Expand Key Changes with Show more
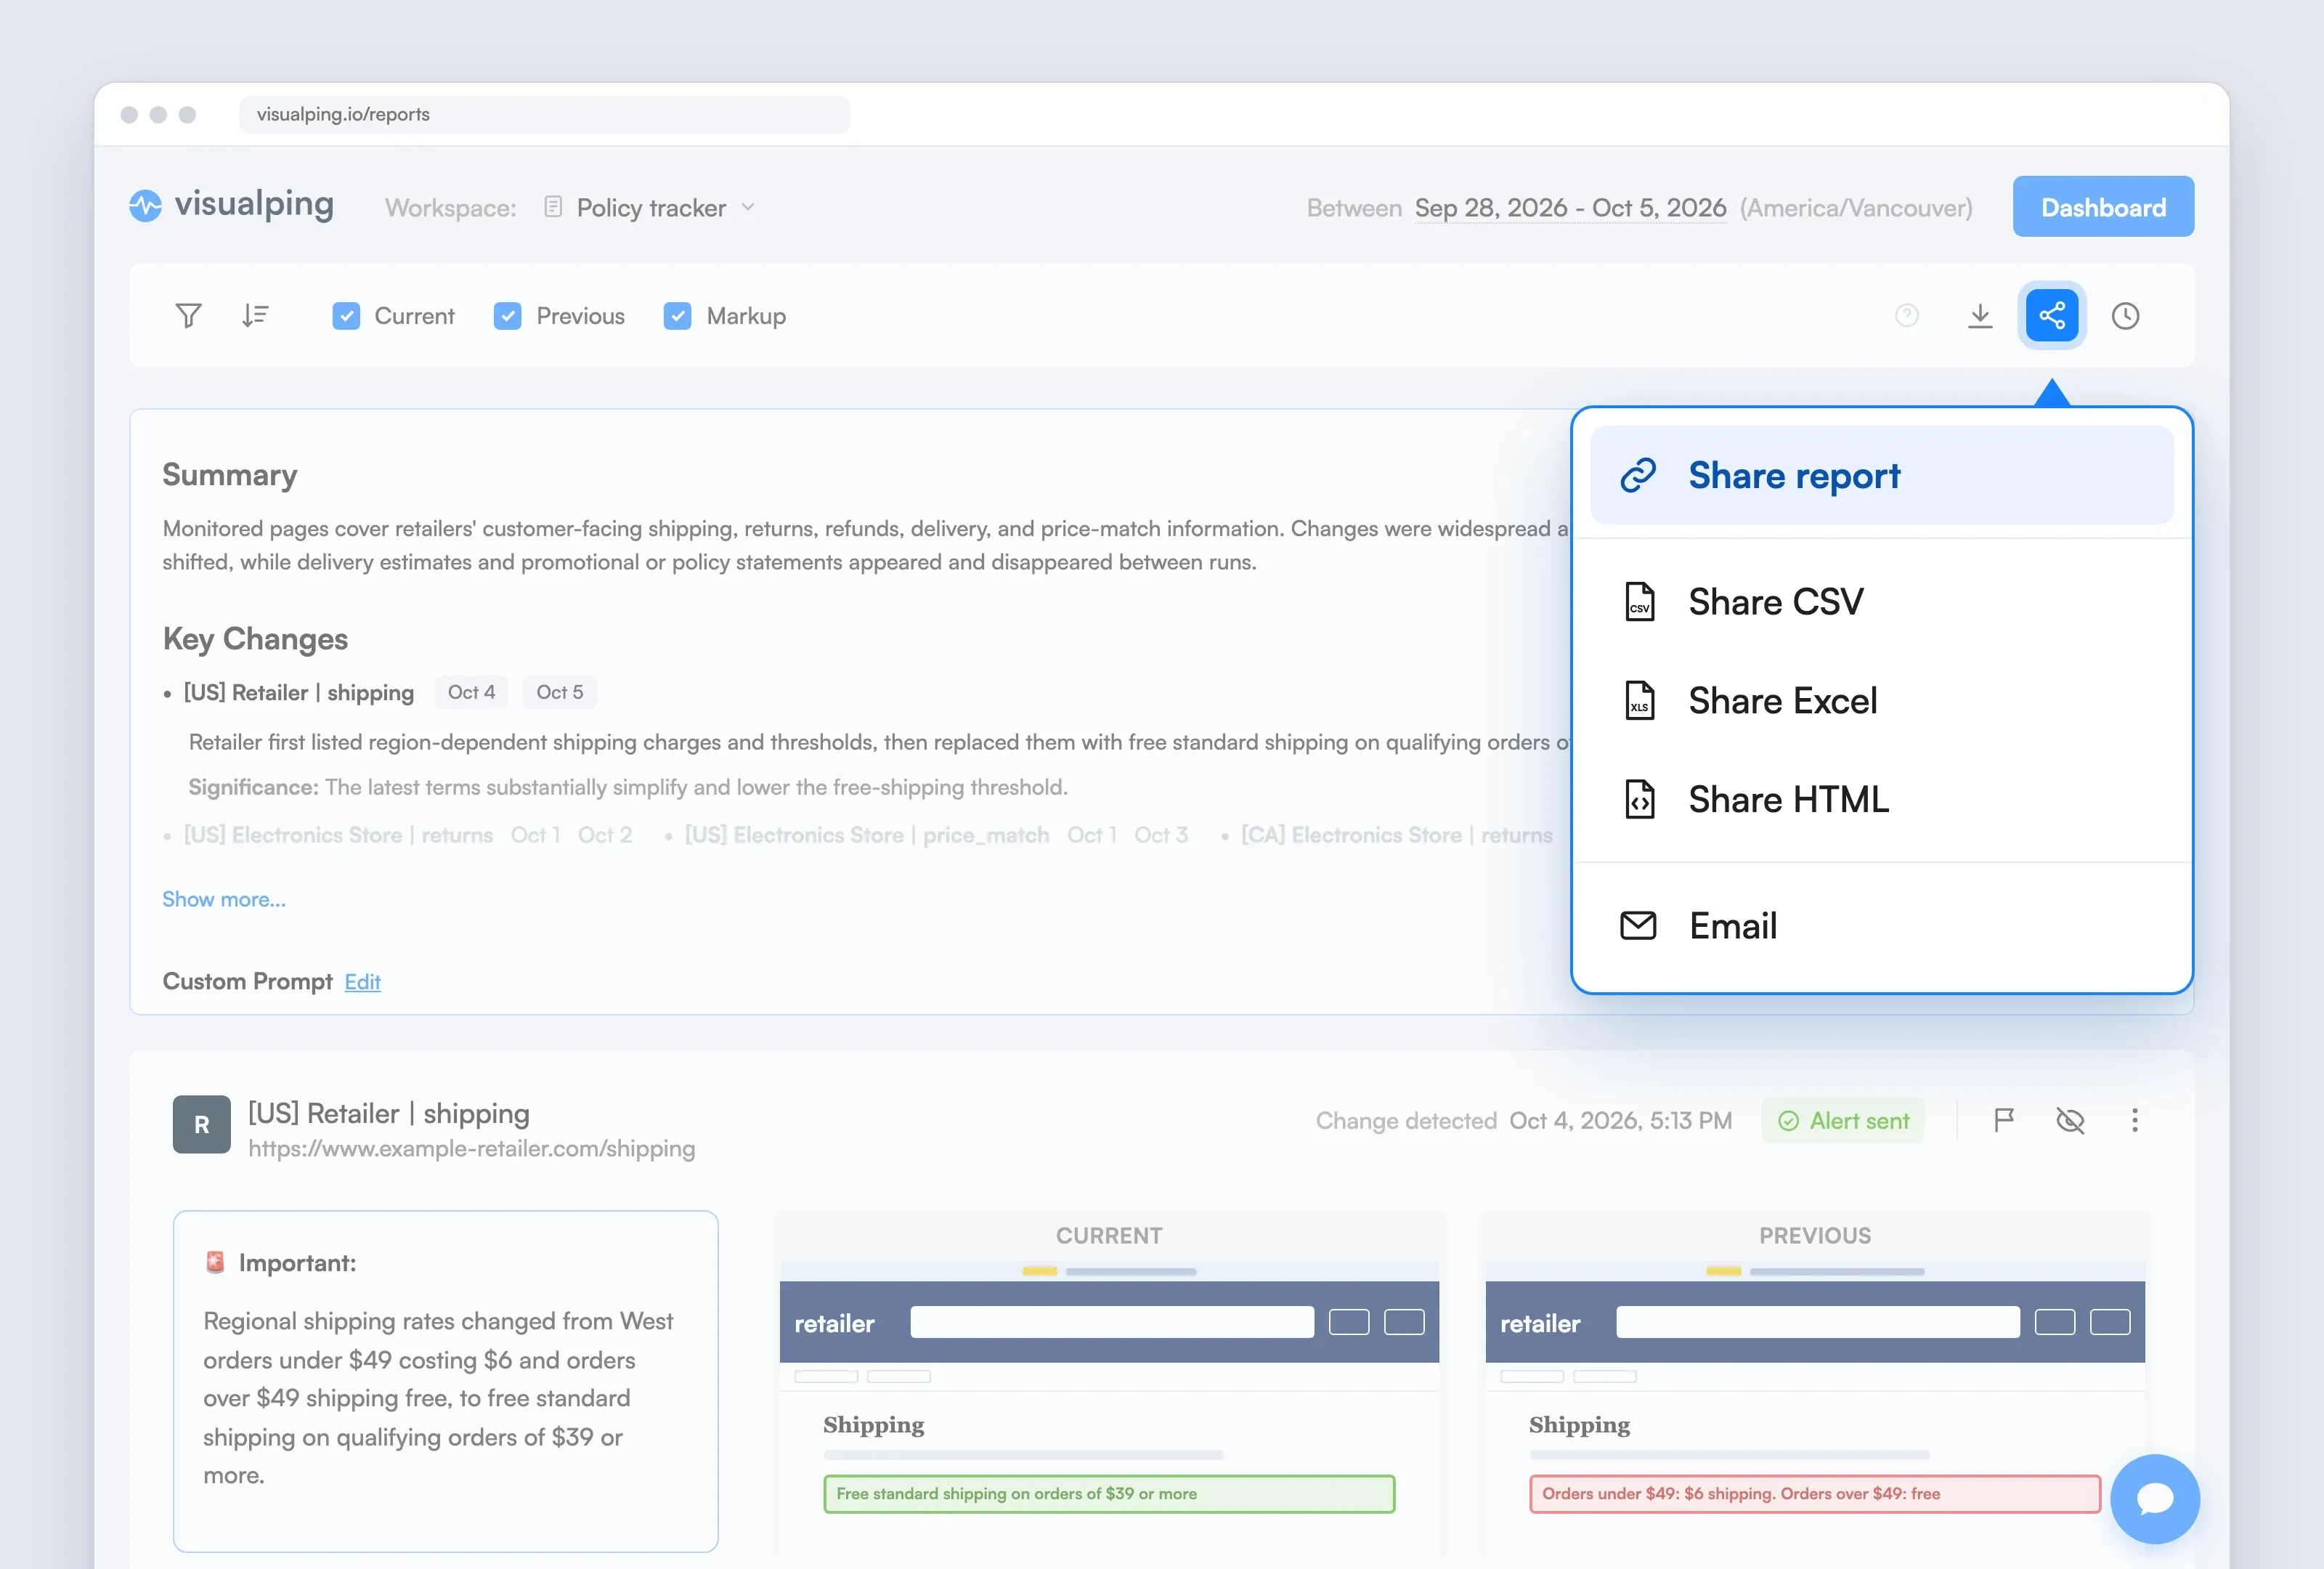The width and height of the screenshot is (2324, 1569). coord(224,899)
